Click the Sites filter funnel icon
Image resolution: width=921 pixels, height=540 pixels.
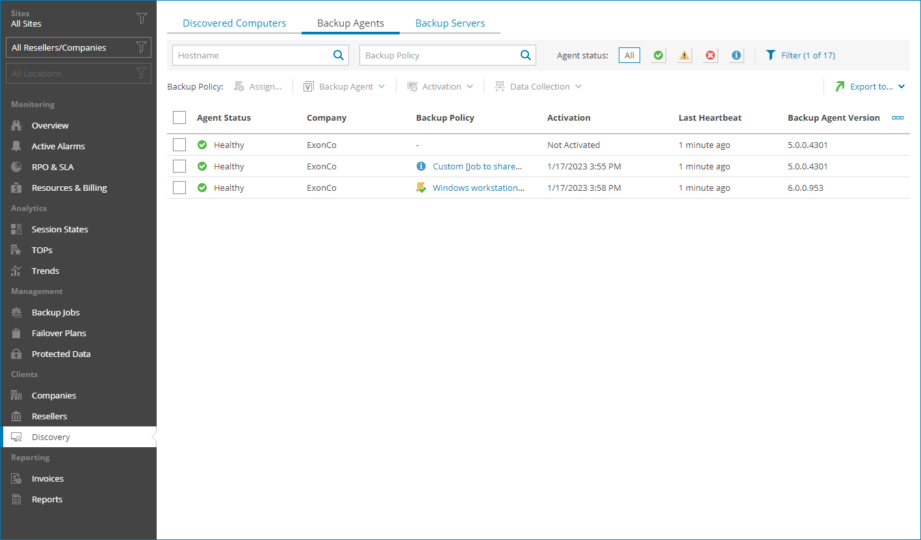coord(142,18)
